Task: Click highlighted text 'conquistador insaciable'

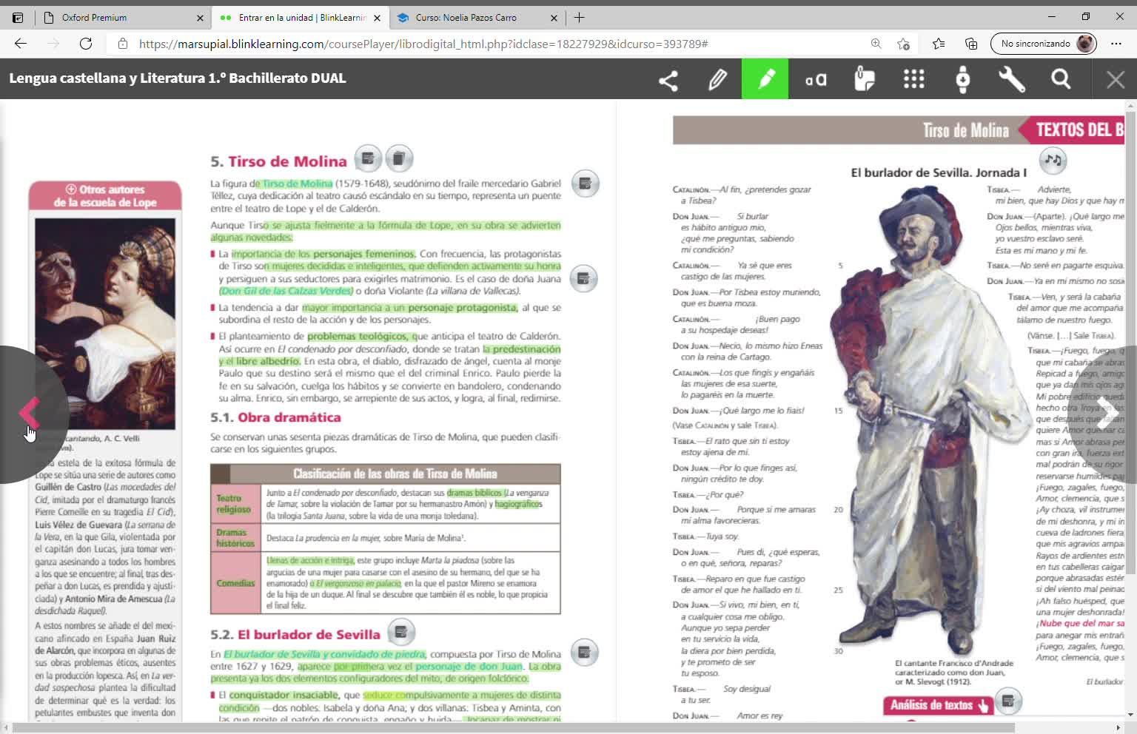Action: point(284,695)
